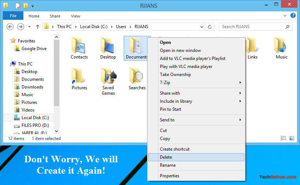The height and width of the screenshot is (185, 300).
Task: Choose Copy from context menu
Action: click(x=196, y=138)
